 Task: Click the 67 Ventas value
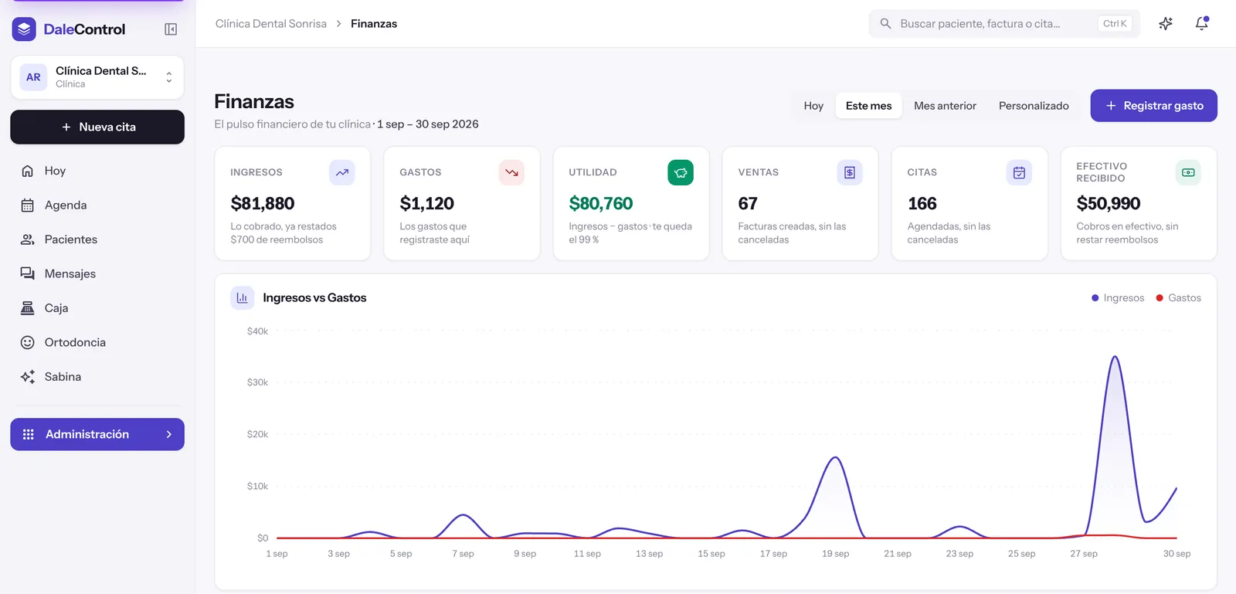pyautogui.click(x=748, y=204)
